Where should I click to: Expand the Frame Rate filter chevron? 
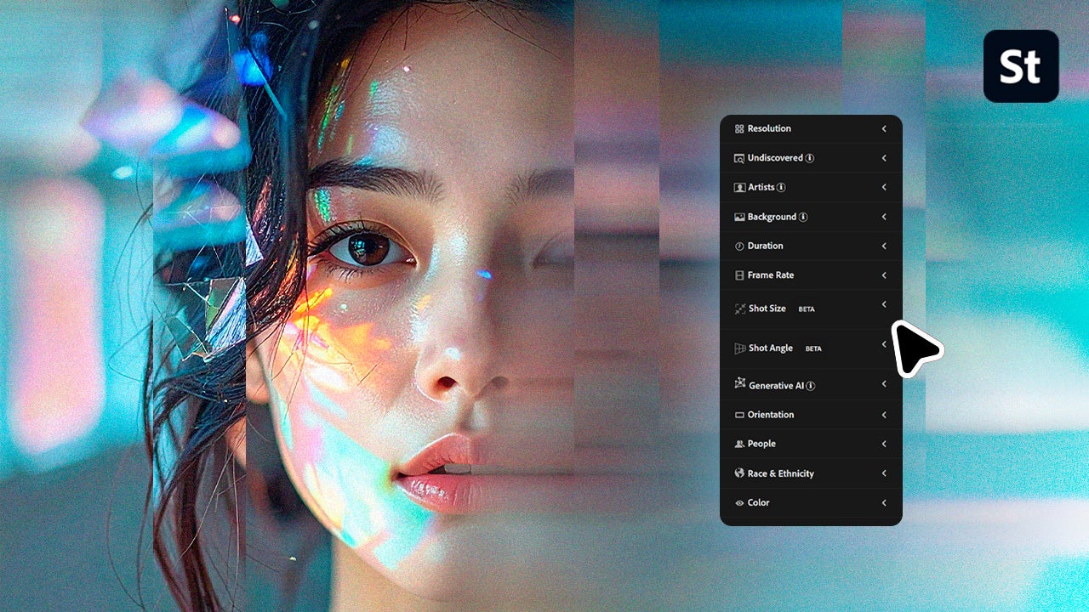pos(884,275)
